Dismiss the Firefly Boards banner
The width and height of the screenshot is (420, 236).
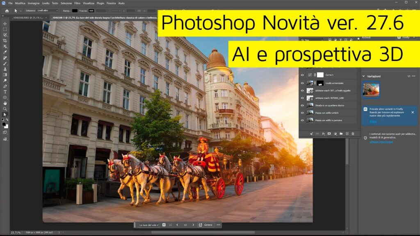[x=413, y=112]
